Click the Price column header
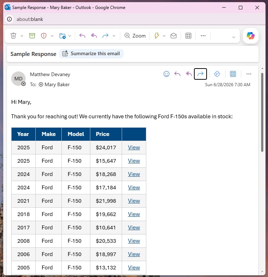This screenshot has width=268, height=277. [x=106, y=134]
